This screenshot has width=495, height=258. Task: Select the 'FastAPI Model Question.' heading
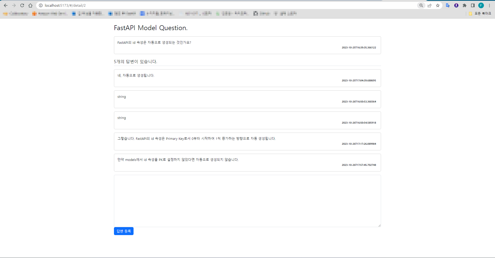[x=151, y=28]
